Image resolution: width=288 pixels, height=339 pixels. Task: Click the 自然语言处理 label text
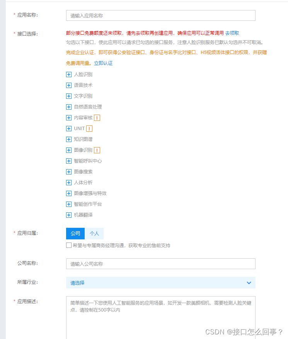(x=88, y=107)
